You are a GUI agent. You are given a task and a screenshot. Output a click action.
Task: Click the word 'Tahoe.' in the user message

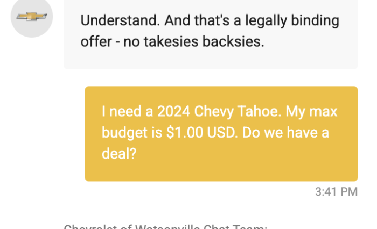click(261, 112)
